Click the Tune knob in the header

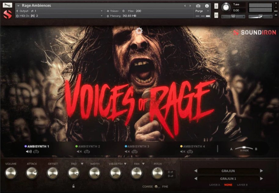[226, 7]
